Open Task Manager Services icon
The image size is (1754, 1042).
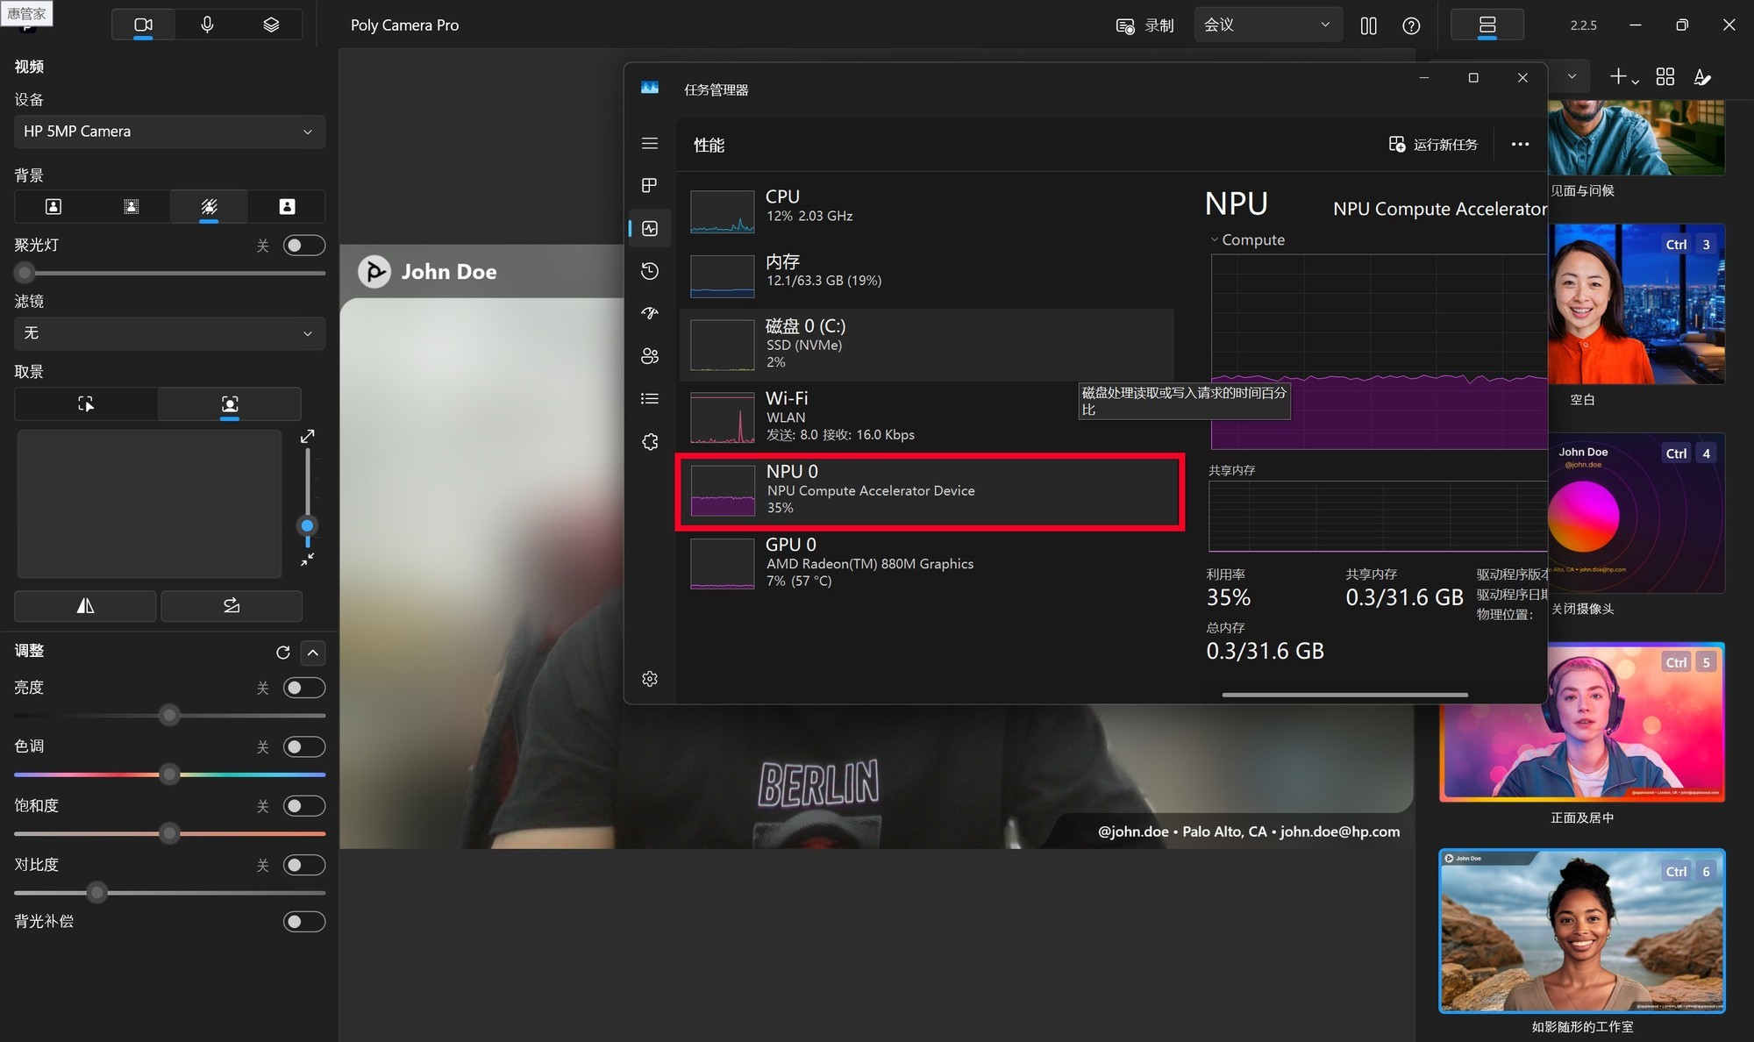650,441
